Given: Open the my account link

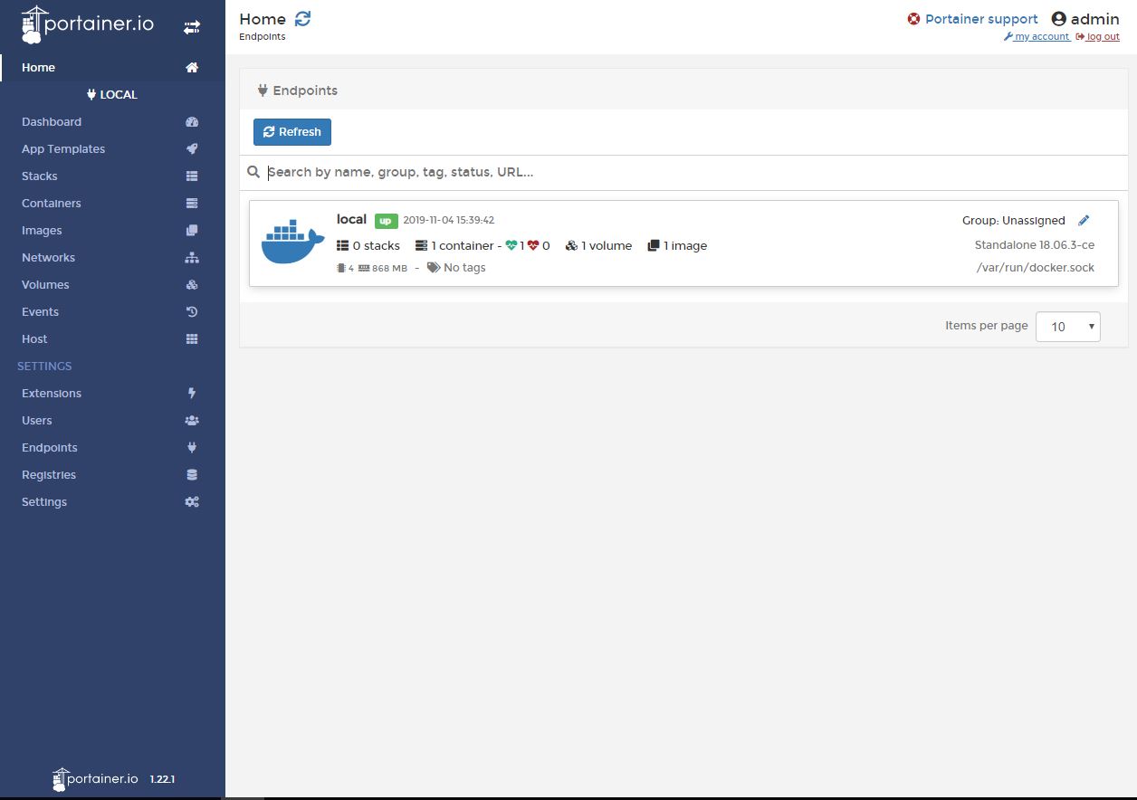Looking at the screenshot, I should 1041,37.
